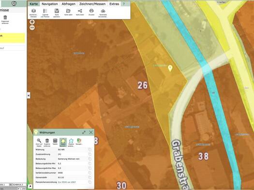Print the map with Drucken
This screenshot has width=254, height=190.
pyautogui.click(x=91, y=12)
